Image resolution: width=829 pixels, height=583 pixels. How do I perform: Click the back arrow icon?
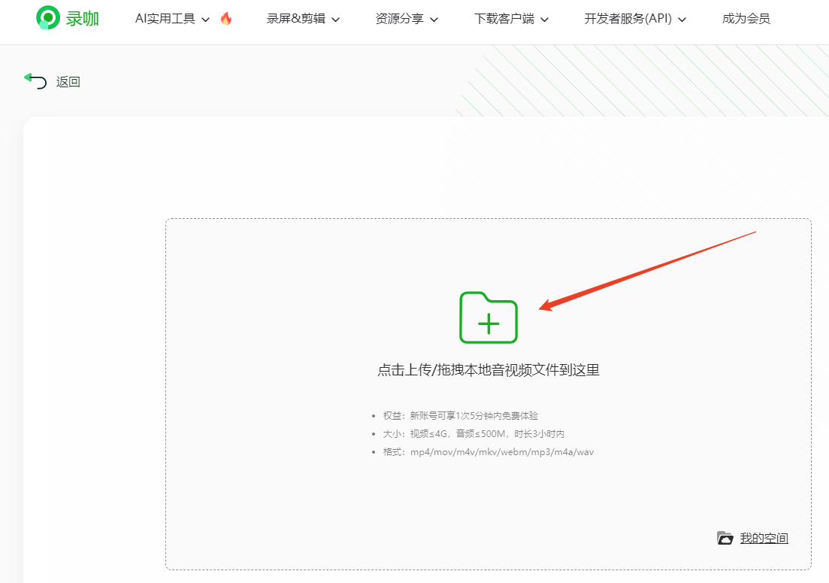click(x=35, y=81)
